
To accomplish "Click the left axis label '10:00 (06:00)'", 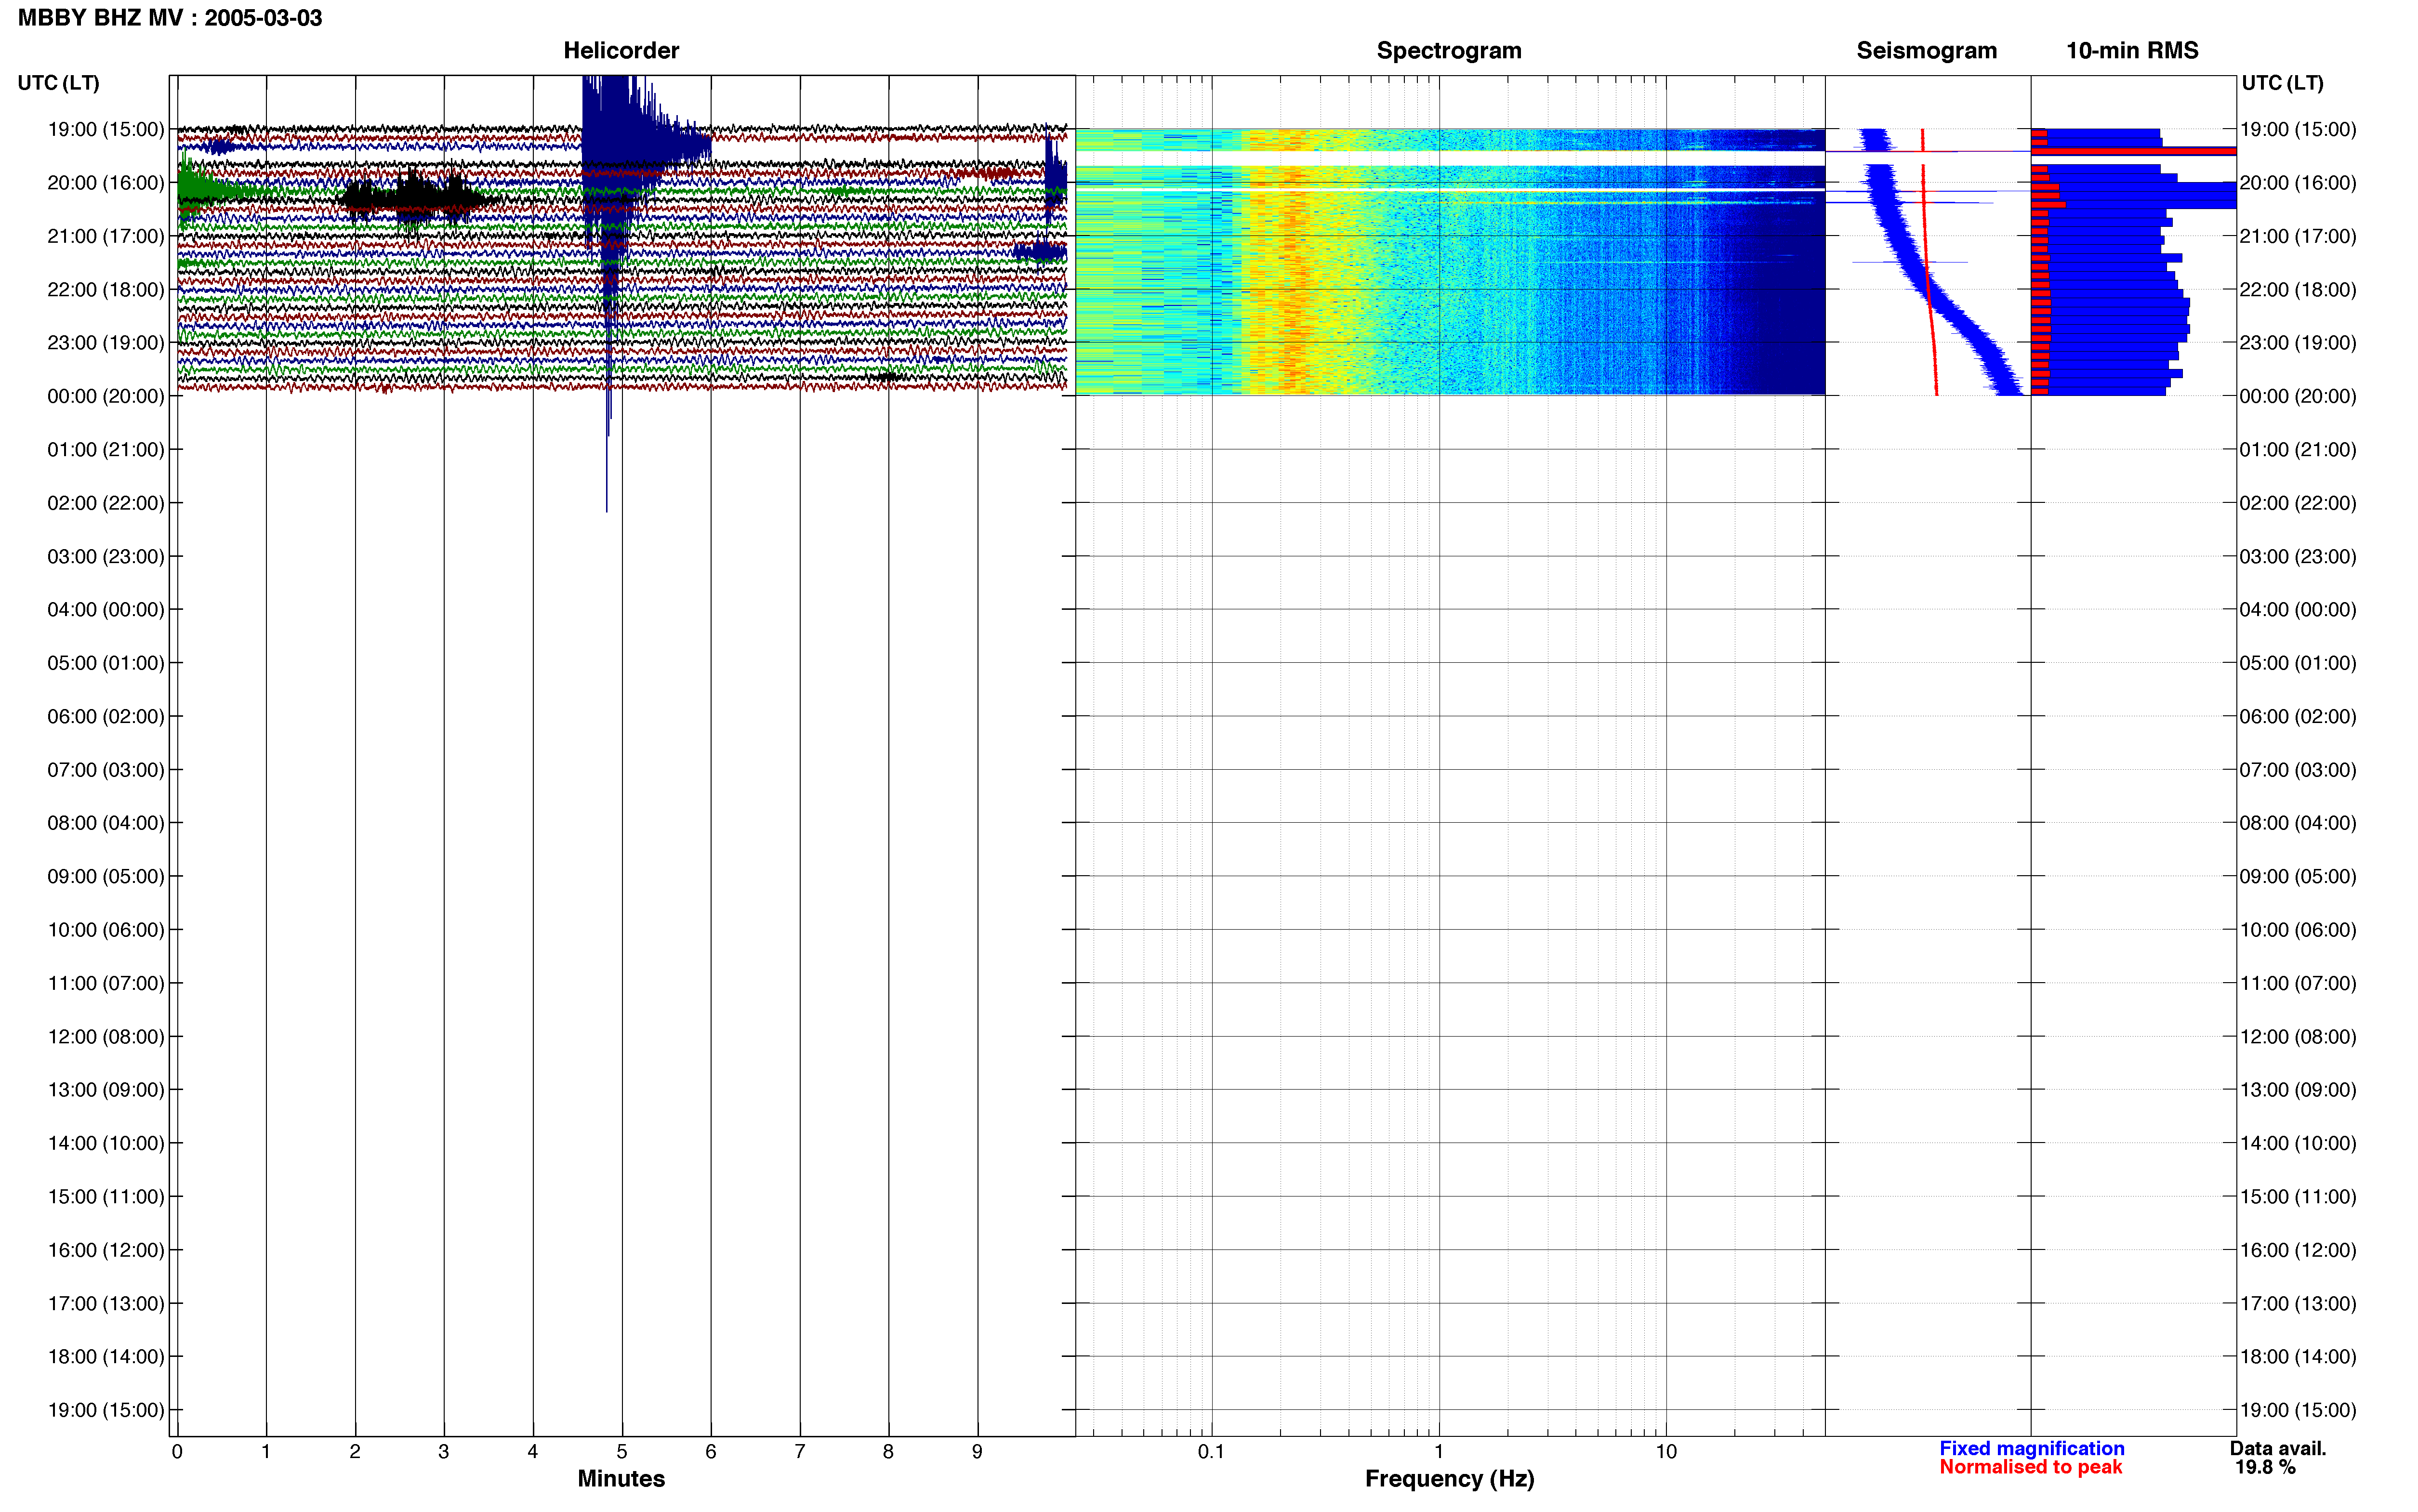I will pos(106,930).
